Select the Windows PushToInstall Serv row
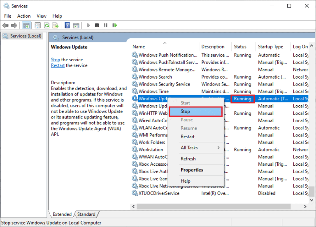 click(x=220, y=62)
